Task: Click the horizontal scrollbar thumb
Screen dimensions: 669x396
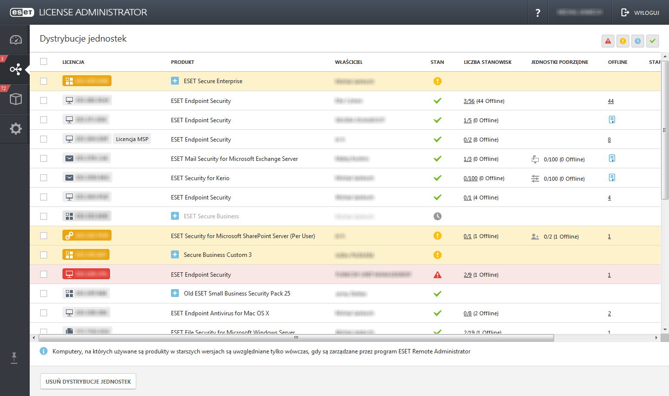Action: point(296,338)
